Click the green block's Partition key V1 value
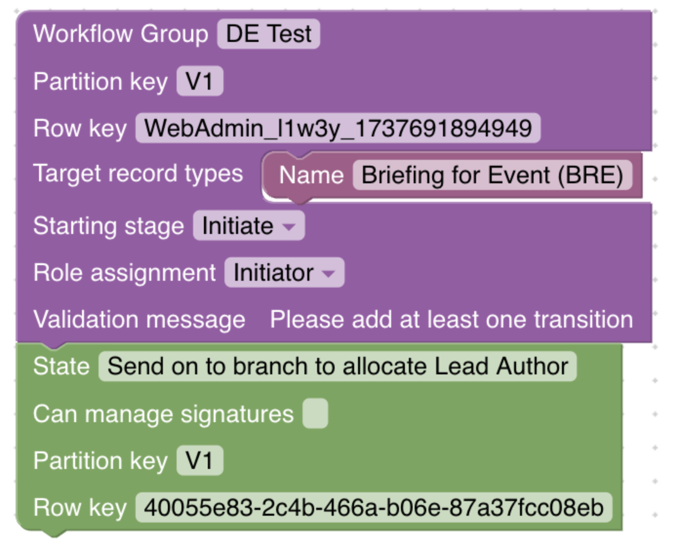Viewport: 680px width, 544px height. click(x=200, y=461)
